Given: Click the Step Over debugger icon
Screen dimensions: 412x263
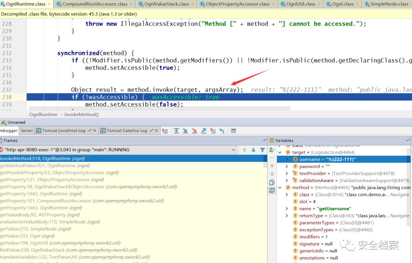Looking at the screenshot, I should pyautogui.click(x=176, y=131).
